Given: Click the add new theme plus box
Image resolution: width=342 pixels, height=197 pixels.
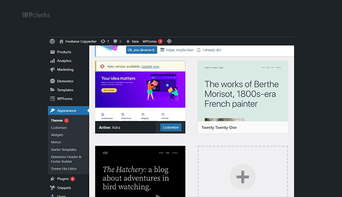Looking at the screenshot, I should click(x=243, y=171).
